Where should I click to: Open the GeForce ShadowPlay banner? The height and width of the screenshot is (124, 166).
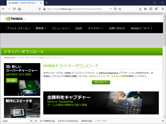coord(101,103)
